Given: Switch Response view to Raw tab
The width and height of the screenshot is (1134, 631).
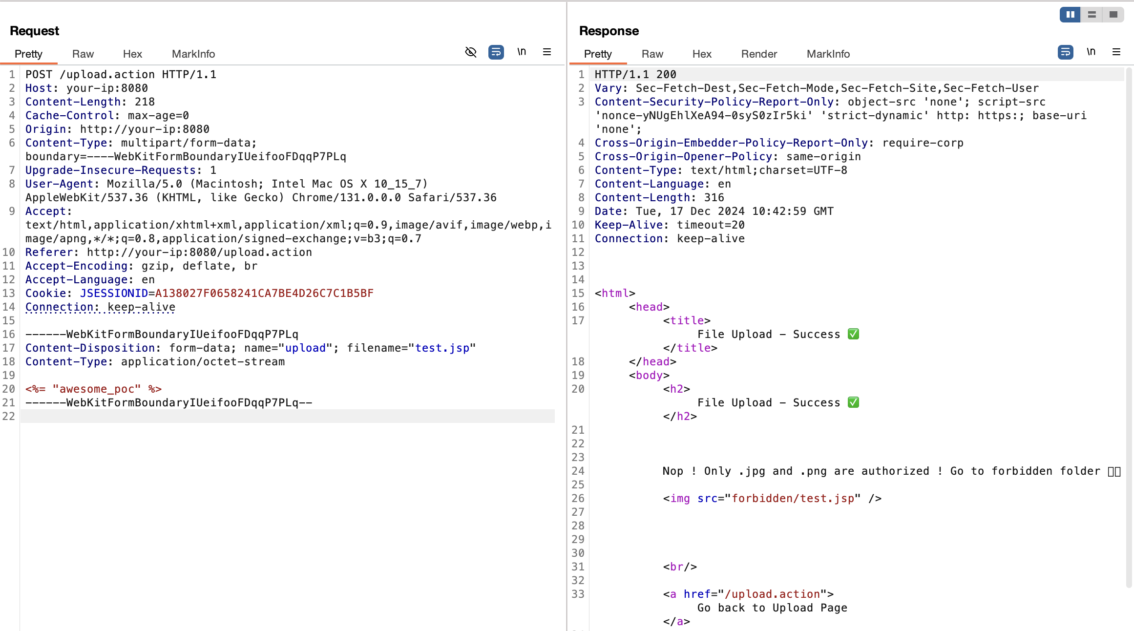Looking at the screenshot, I should point(652,54).
